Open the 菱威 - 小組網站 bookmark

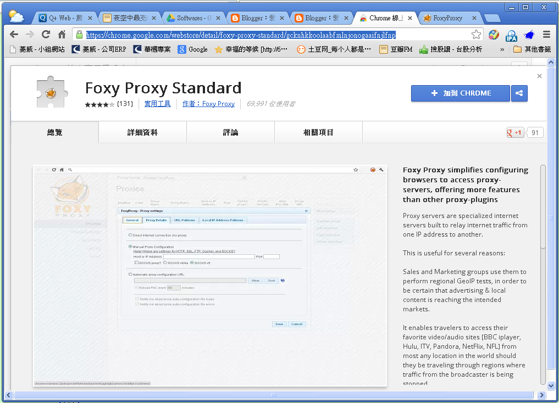click(37, 49)
